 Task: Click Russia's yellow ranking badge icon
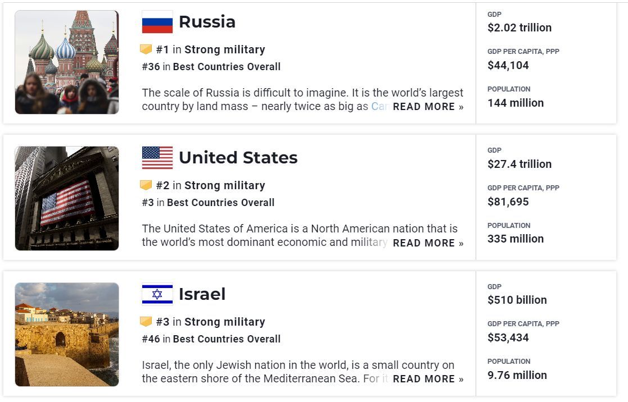point(146,49)
